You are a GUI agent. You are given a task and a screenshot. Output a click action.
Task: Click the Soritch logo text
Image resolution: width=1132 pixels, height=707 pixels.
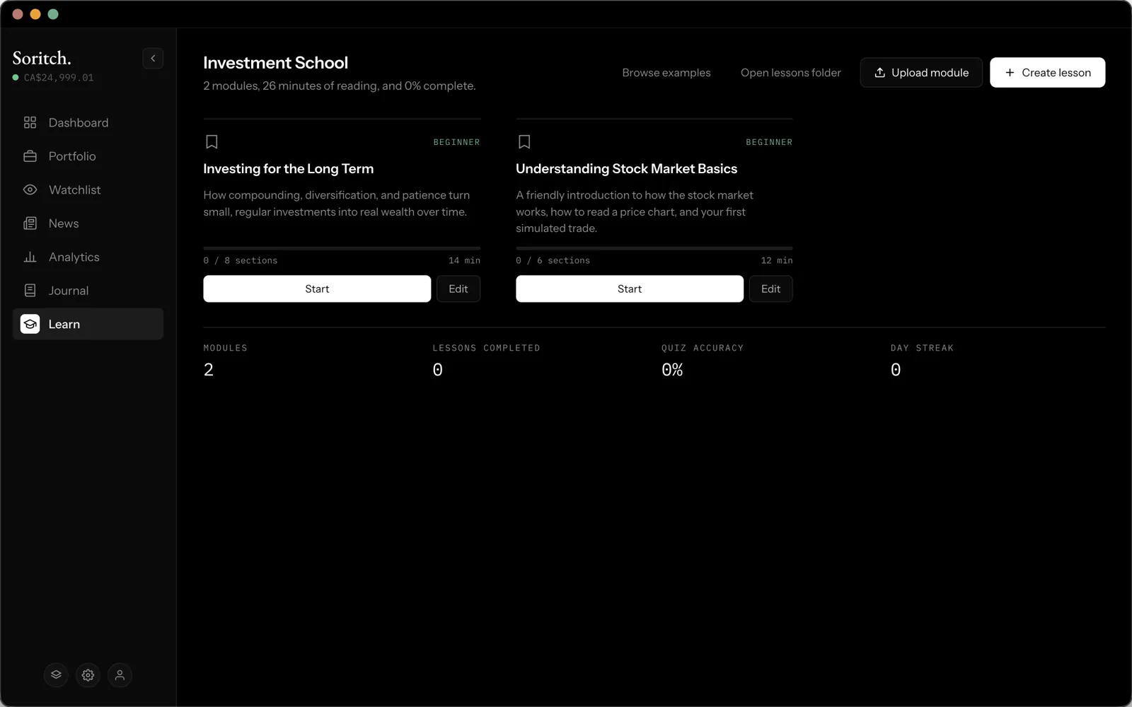click(42, 59)
